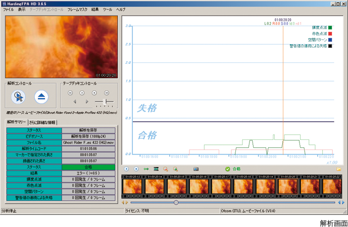
Task: Toggle the filmstrip view icon
Action: point(156,169)
